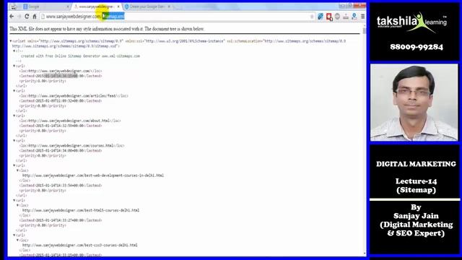The image size is (462, 260).
Task: Collapse the url node for best-web-development-courses
Action: 14,165
